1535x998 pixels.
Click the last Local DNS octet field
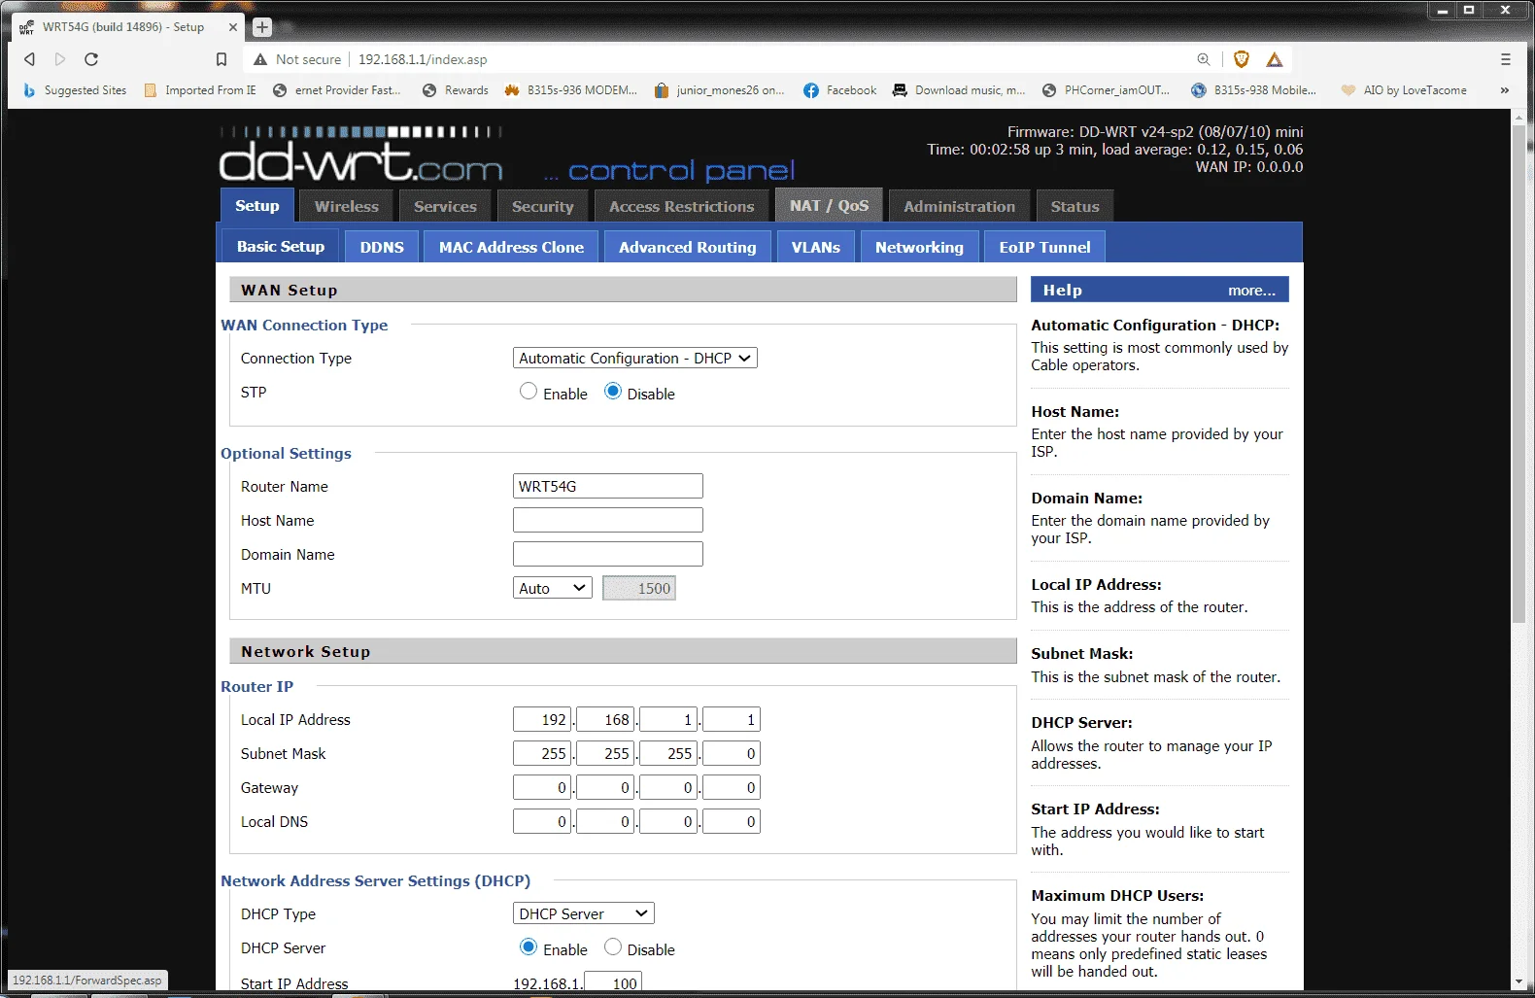[732, 821]
